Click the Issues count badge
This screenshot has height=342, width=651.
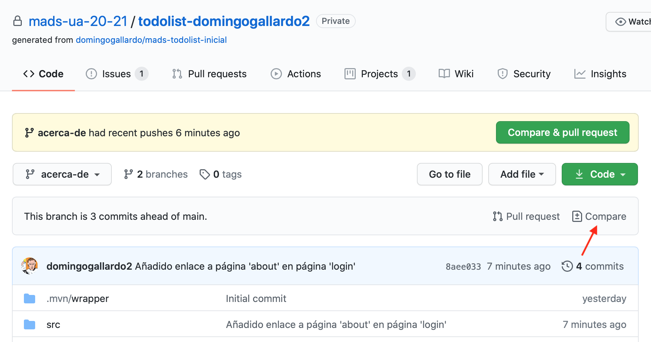[x=142, y=74]
